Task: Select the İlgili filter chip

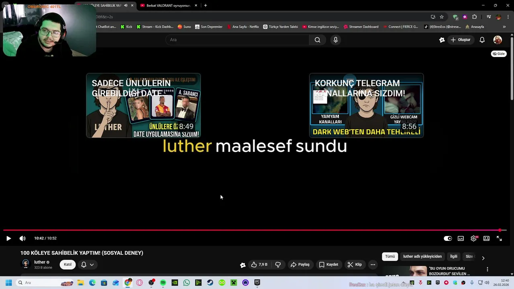Action: [454, 256]
